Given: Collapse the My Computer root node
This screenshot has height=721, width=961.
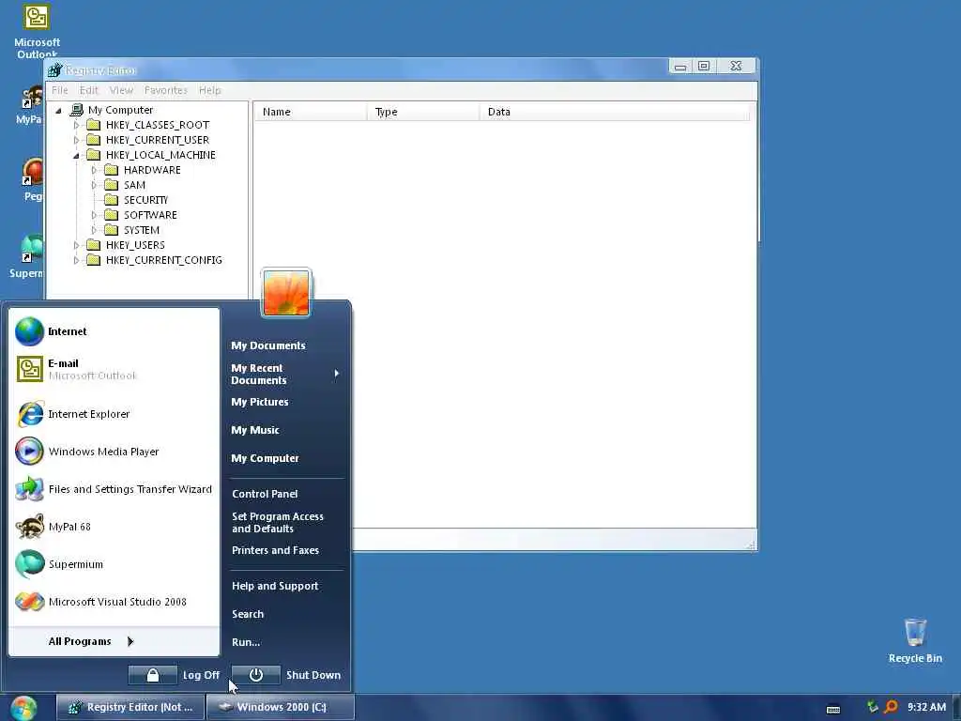Looking at the screenshot, I should (59, 111).
